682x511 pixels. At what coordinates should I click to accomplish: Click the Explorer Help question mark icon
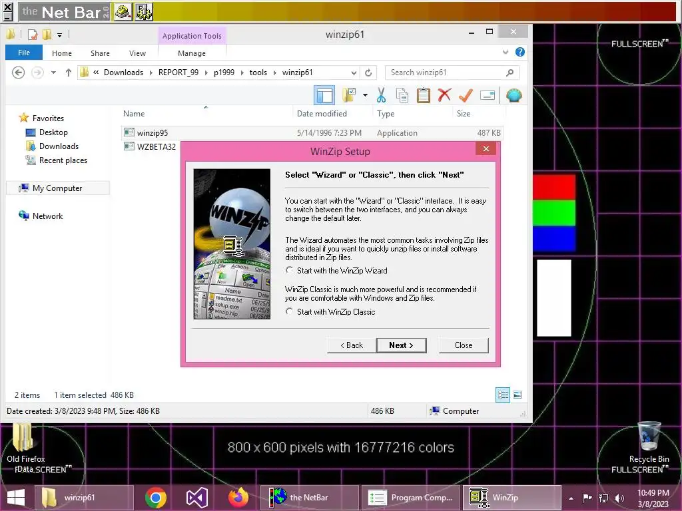[519, 52]
